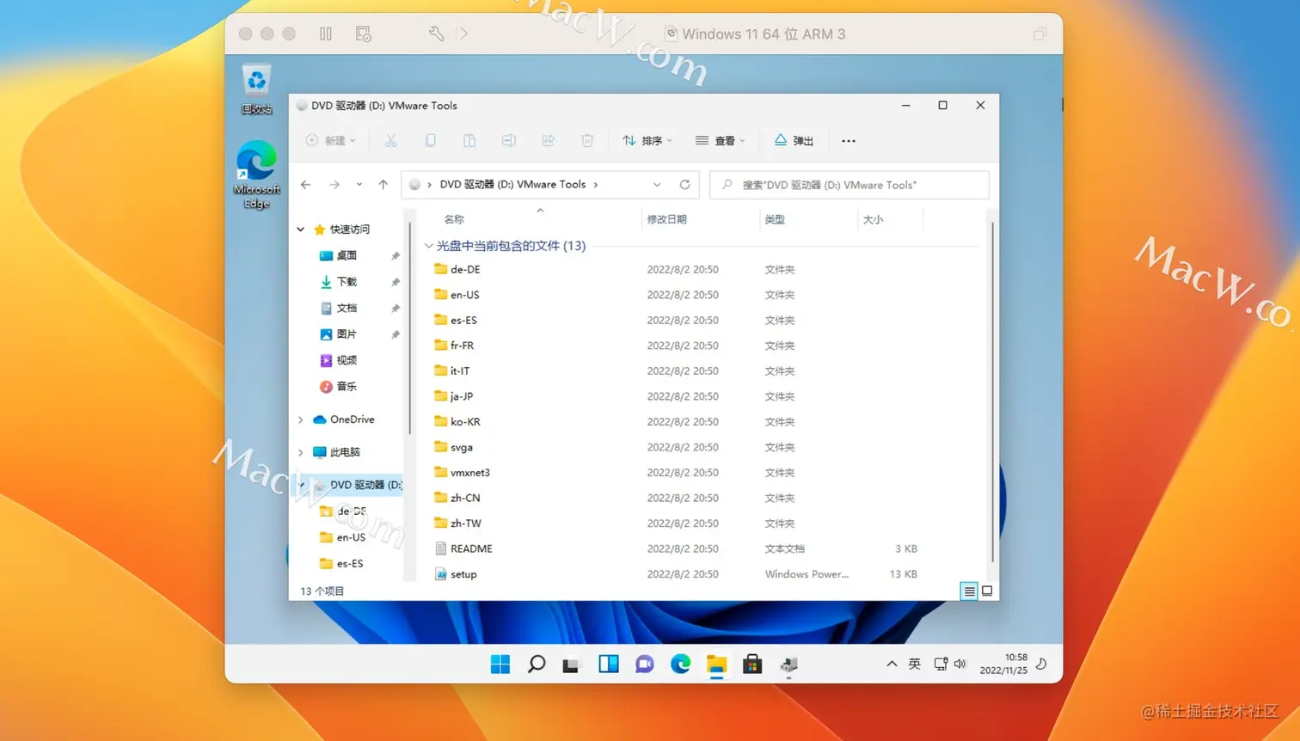This screenshot has width=1300, height=741.
Task: Open VM settings wrench icon
Action: (x=436, y=34)
